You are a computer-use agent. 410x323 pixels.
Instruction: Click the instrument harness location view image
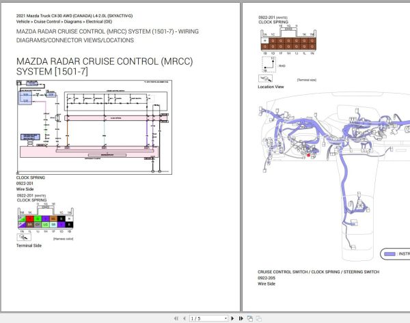click(x=333, y=176)
